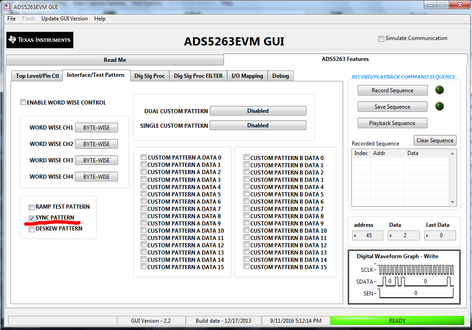Click the Digital Waveform Graph - Write panel
The width and height of the screenshot is (472, 330).
(x=404, y=277)
